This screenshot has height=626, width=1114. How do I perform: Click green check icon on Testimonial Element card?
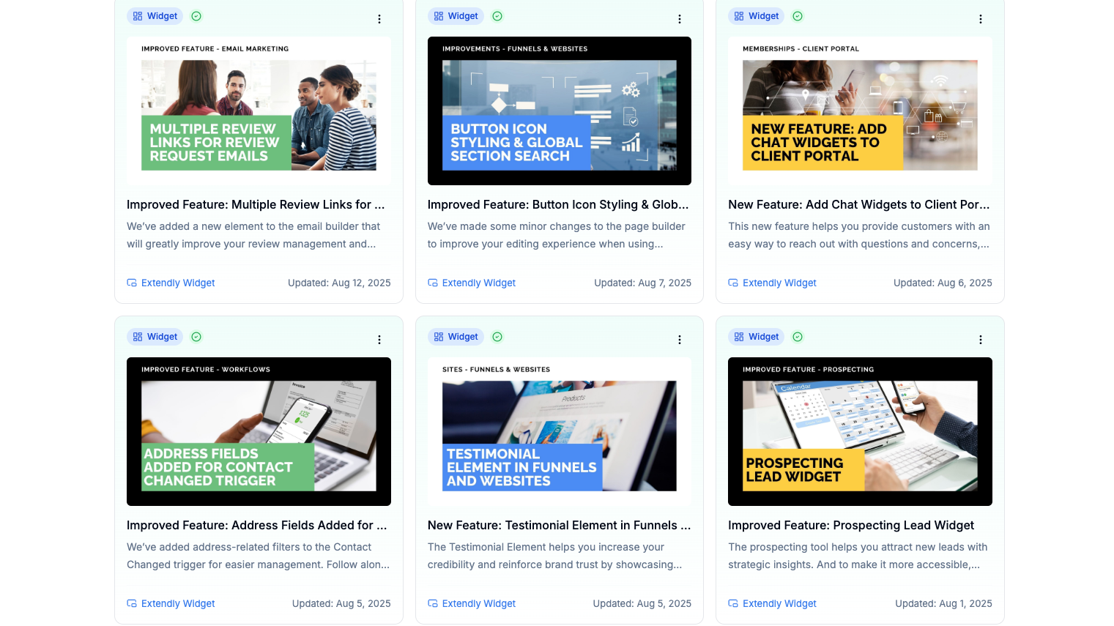click(x=497, y=337)
